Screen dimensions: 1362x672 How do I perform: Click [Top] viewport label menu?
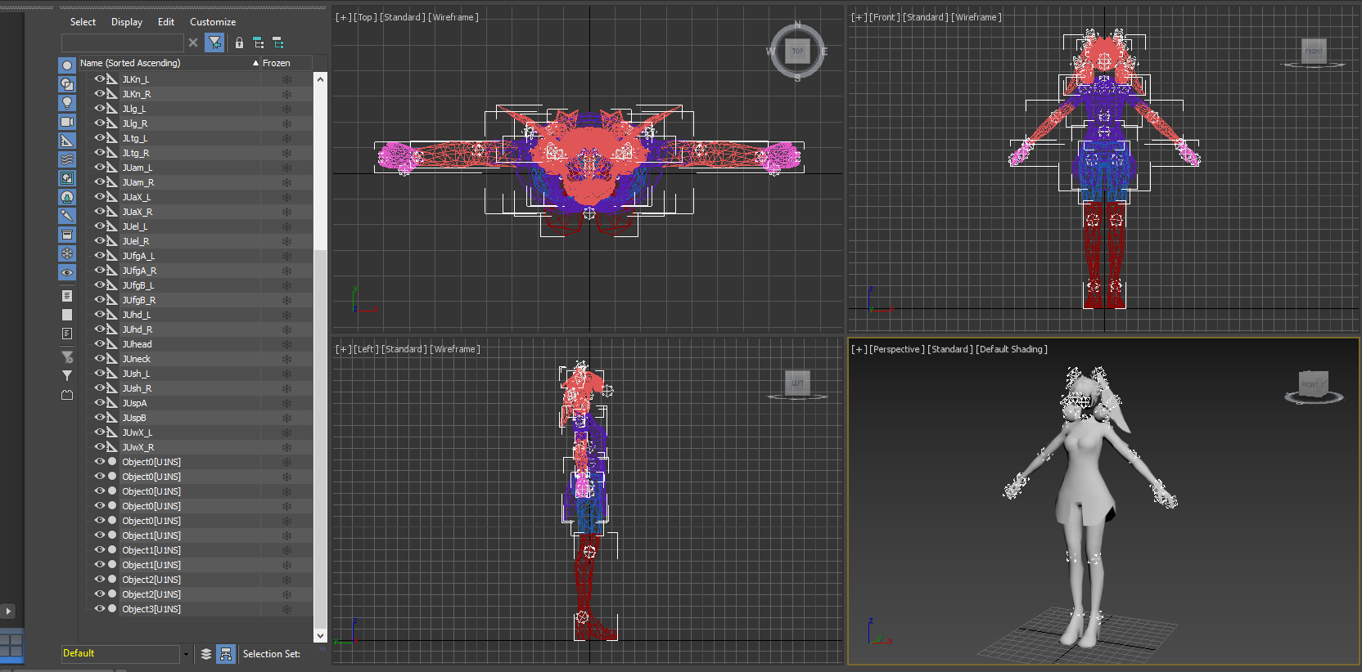coord(365,17)
